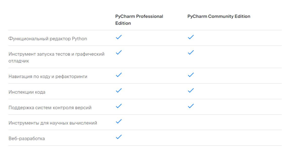Click Professional checkmark for Функциональный редактор Python
This screenshot has width=290, height=147.
point(119,37)
